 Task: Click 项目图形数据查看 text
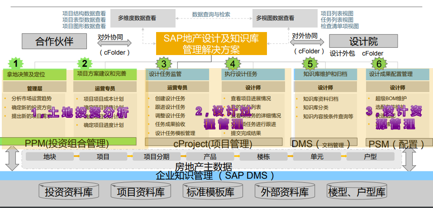point(84,26)
